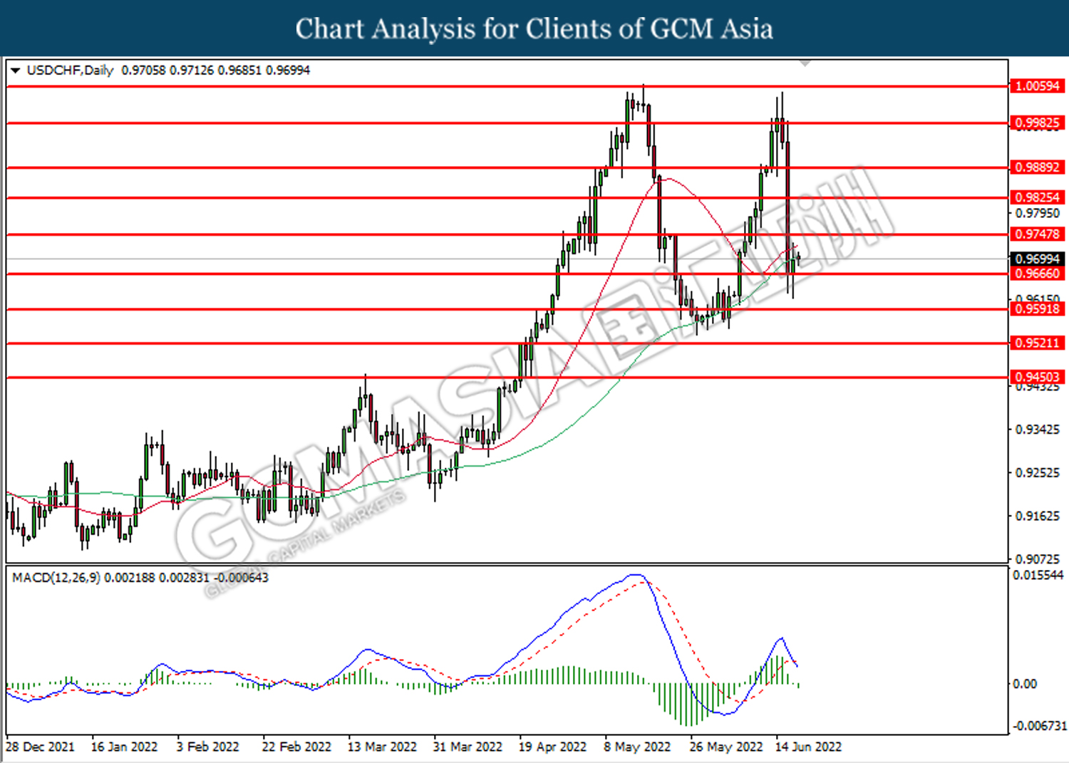Image resolution: width=1069 pixels, height=763 pixels.
Task: Click the MACD(12,26,9) indicator label
Action: click(56, 578)
